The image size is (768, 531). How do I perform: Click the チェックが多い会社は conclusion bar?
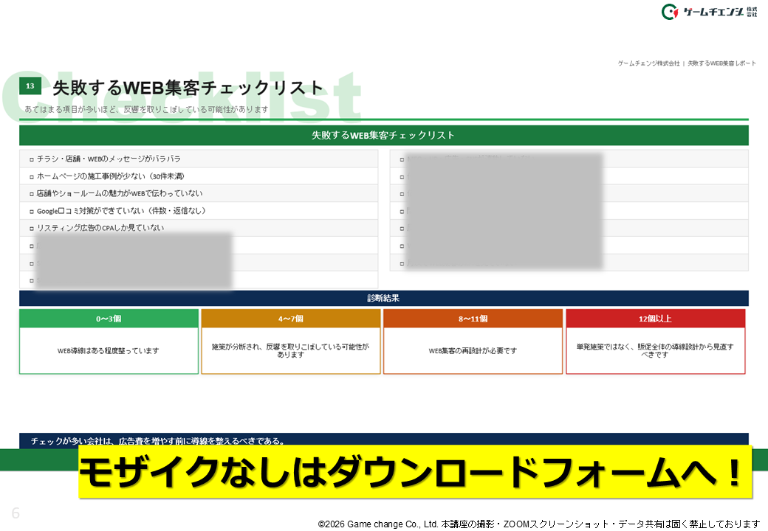click(383, 440)
